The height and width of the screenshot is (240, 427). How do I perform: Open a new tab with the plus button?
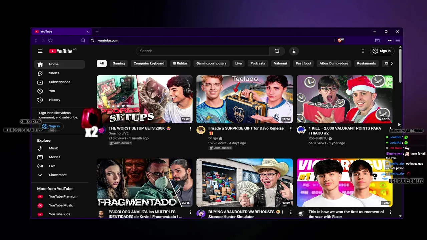(97, 31)
